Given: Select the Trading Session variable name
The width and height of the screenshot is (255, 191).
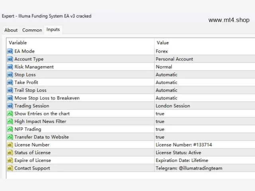Looking at the screenshot, I should (32, 106).
